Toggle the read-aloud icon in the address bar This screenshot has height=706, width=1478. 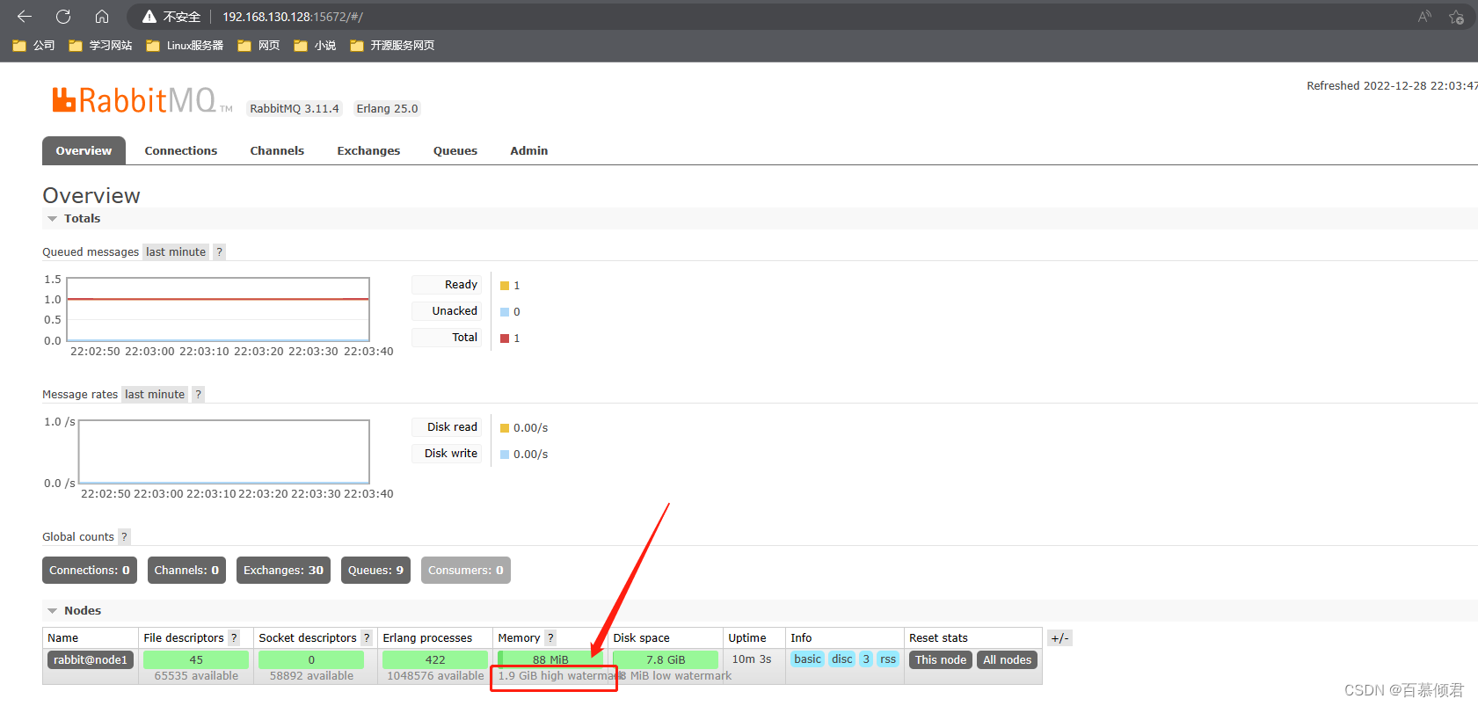click(1424, 17)
